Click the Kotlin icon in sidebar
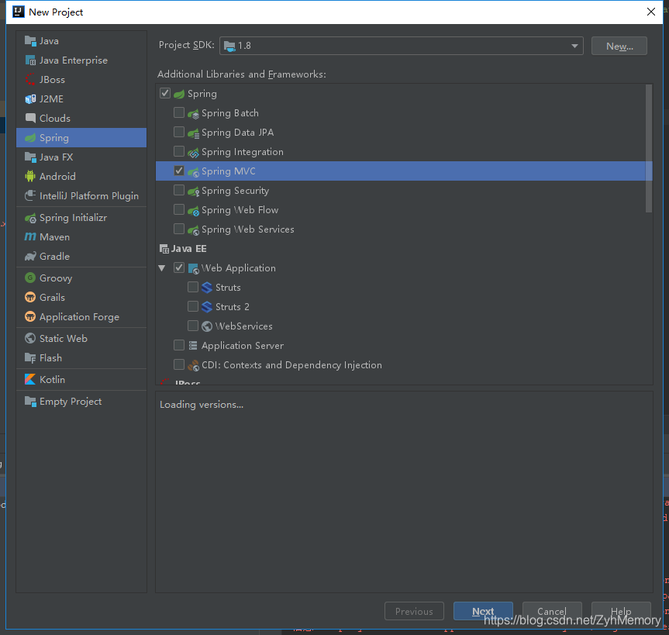The height and width of the screenshot is (635, 669). click(30, 379)
